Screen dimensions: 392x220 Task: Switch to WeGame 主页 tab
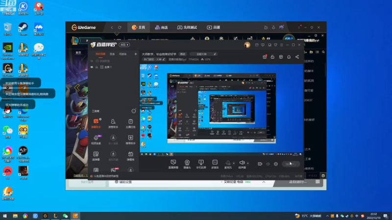tap(139, 27)
